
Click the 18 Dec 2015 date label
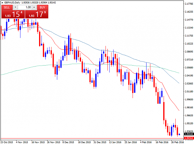[84, 142]
